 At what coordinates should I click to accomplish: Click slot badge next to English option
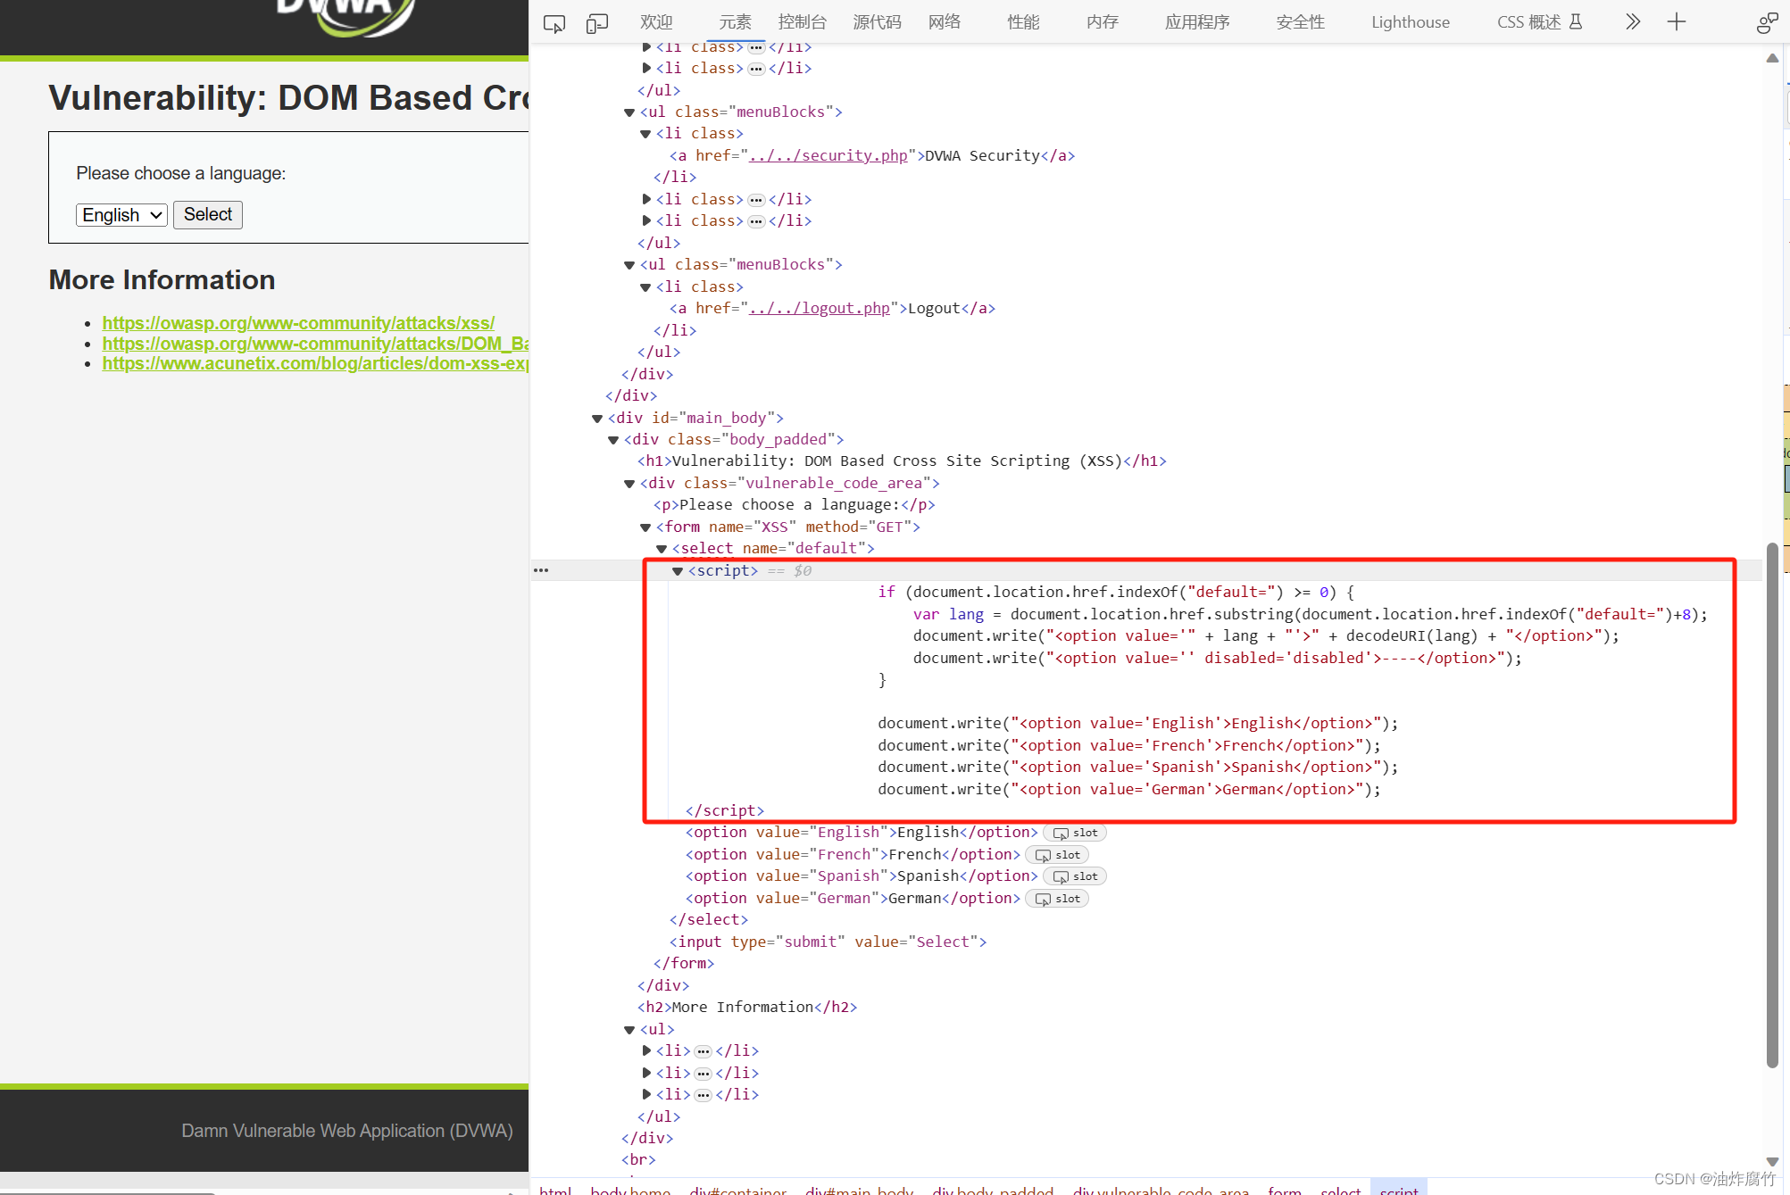coord(1076,833)
